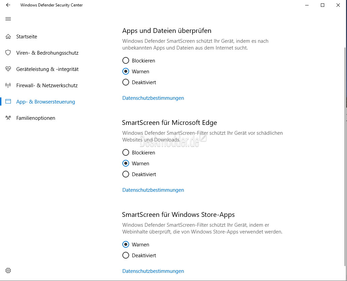Click the SmartScreen für Microsoft Edge heading
Viewport: 347px width, 281px height.
[169, 123]
